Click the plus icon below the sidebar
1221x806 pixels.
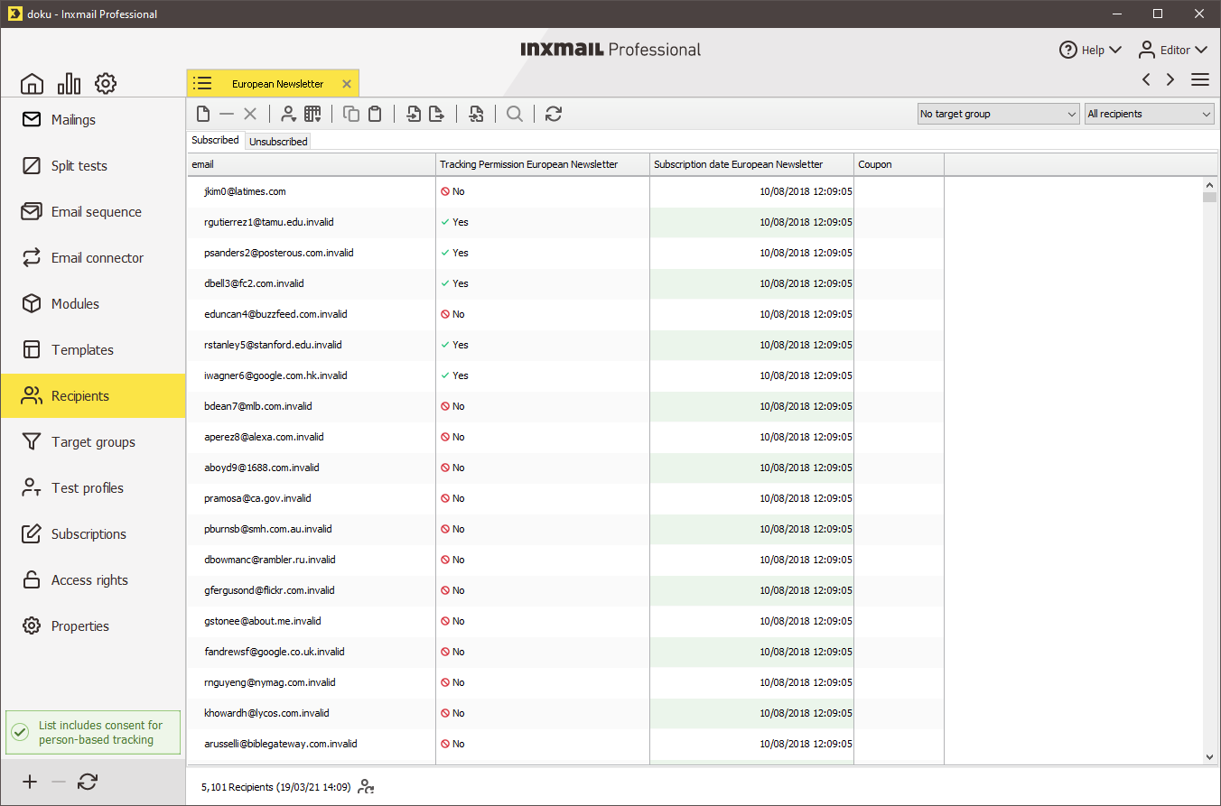(x=30, y=782)
